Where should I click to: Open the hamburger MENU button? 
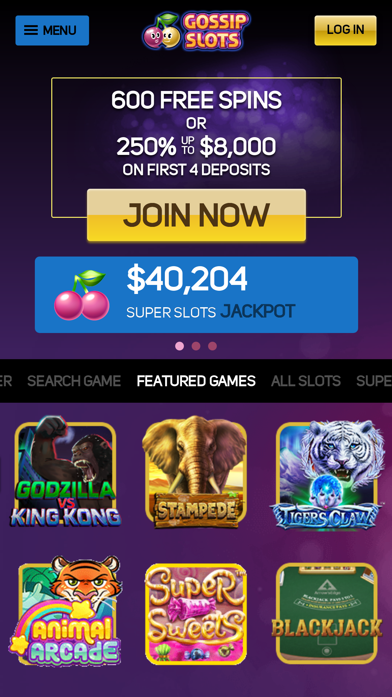(52, 30)
